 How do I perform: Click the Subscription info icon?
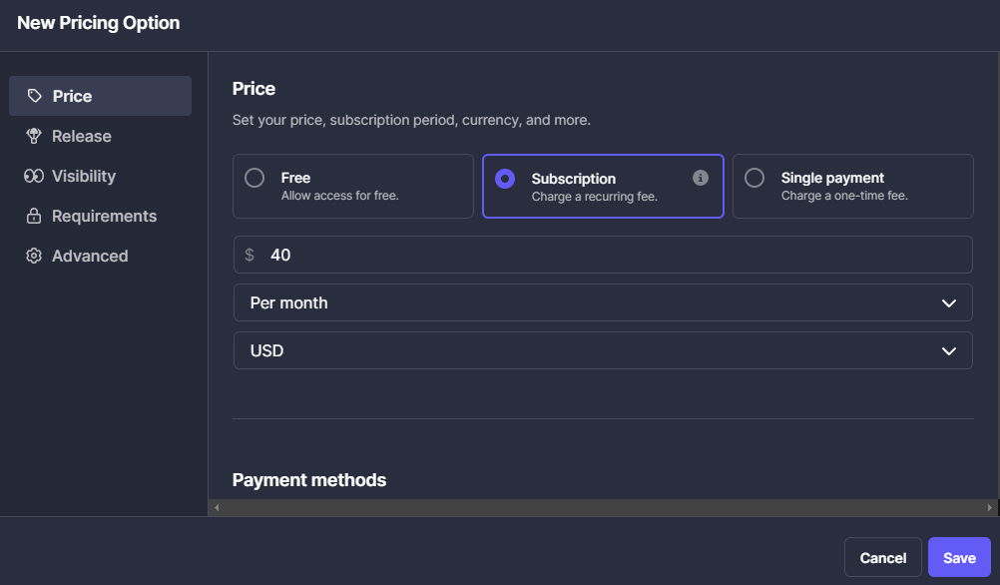point(701,178)
